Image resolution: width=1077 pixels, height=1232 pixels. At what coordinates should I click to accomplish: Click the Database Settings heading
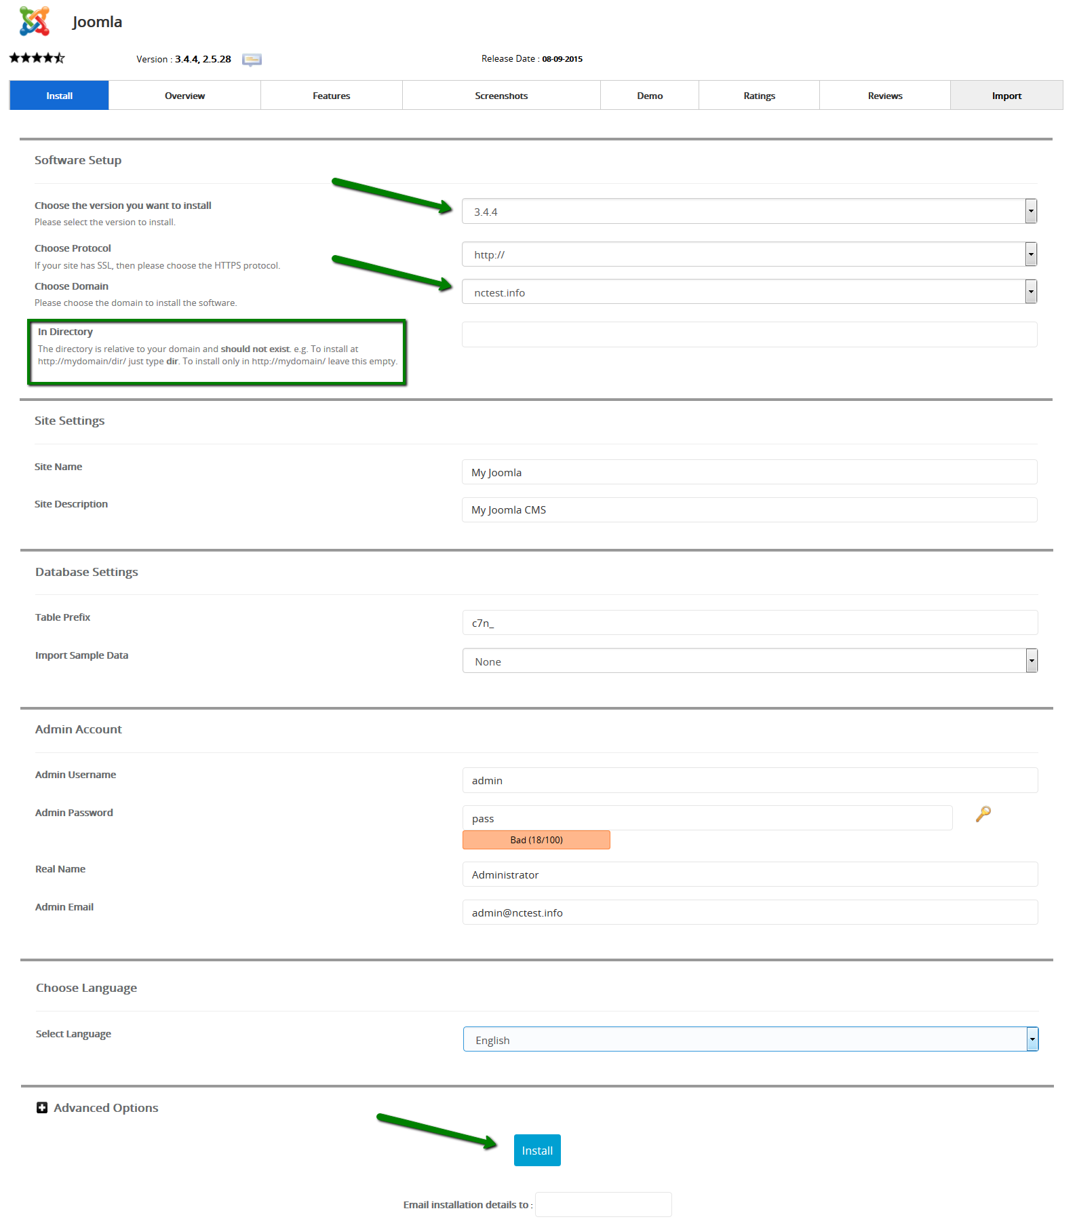tap(87, 572)
